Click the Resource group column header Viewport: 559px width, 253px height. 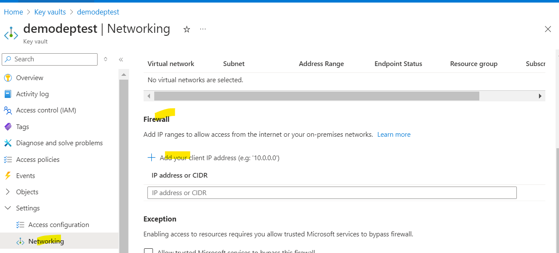tap(474, 64)
